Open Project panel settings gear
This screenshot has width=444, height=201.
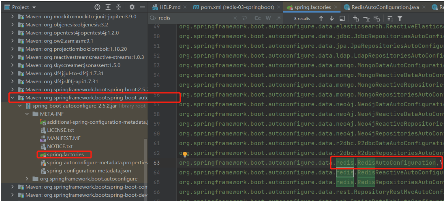pyautogui.click(x=132, y=7)
